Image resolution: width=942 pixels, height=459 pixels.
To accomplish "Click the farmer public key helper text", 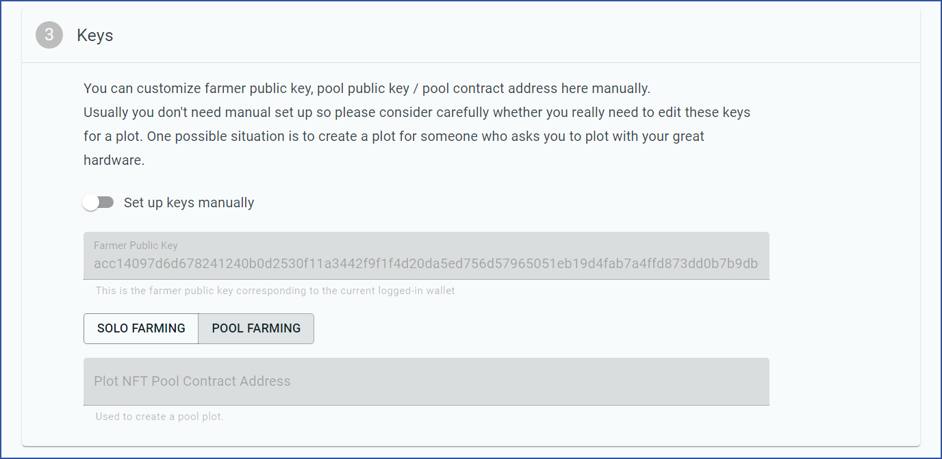I will tap(275, 291).
